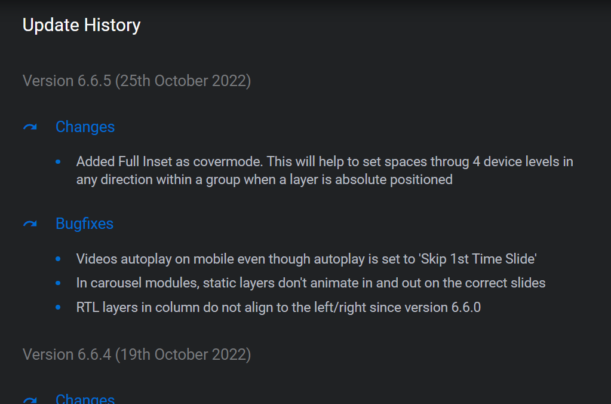The width and height of the screenshot is (611, 404).
Task: Open the Bugfixes section heading
Action: point(84,224)
